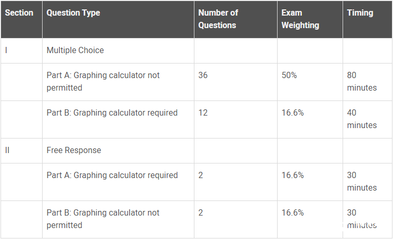Select the Multiple Choice cell
The image size is (393, 239).
click(x=75, y=51)
